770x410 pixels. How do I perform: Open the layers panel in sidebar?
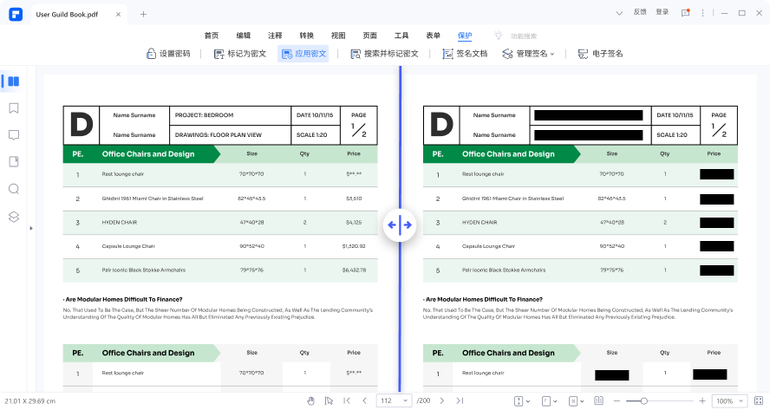(x=13, y=216)
